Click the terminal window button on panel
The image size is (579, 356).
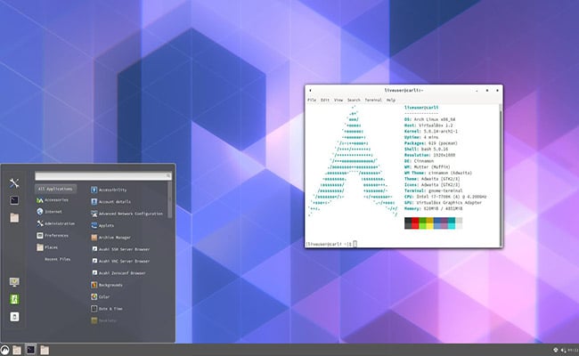tap(30, 350)
